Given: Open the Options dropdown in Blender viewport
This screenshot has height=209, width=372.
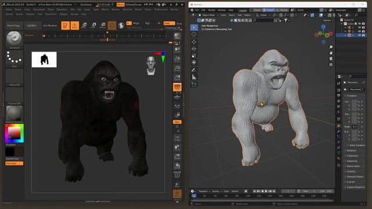Looking at the screenshot, I should coord(327,20).
